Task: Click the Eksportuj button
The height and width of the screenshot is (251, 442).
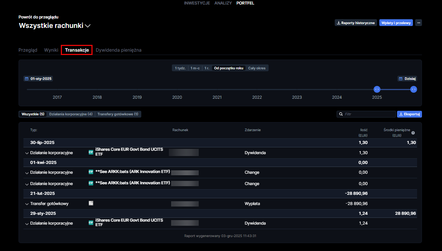Action: (x=409, y=114)
